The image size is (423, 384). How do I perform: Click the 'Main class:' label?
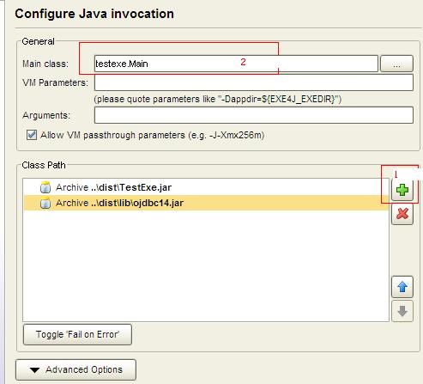[45, 64]
